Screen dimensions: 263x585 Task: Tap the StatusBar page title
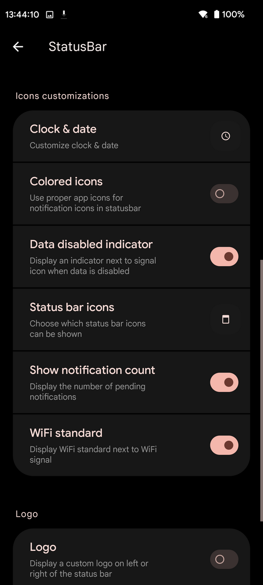point(77,47)
